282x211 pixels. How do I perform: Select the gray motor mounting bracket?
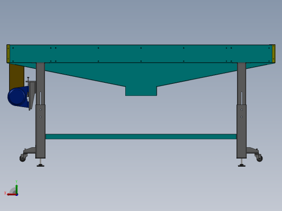coord(31,95)
